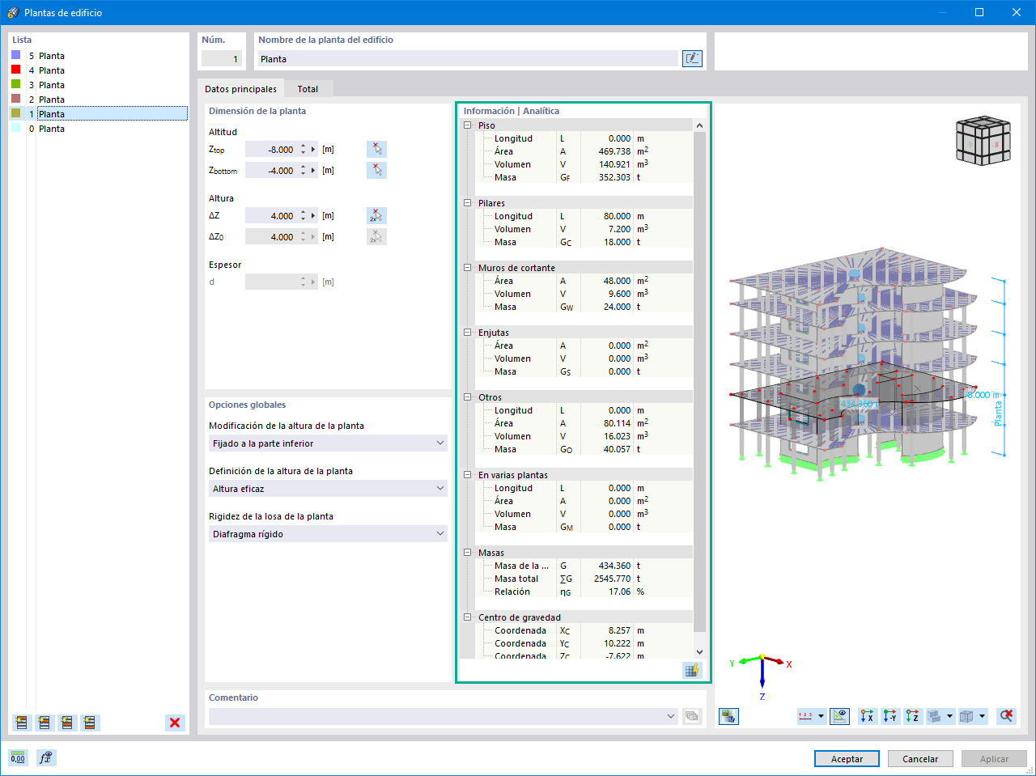The image size is (1036, 776).
Task: Click the render settings icon below the 3D view
Action: pyautogui.click(x=728, y=716)
